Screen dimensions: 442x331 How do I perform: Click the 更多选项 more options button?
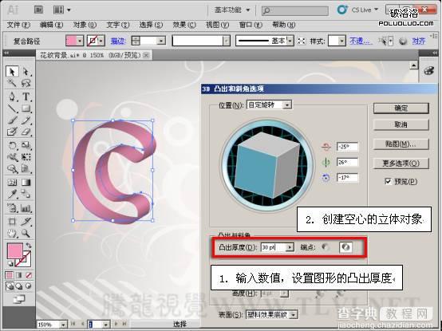click(x=401, y=164)
